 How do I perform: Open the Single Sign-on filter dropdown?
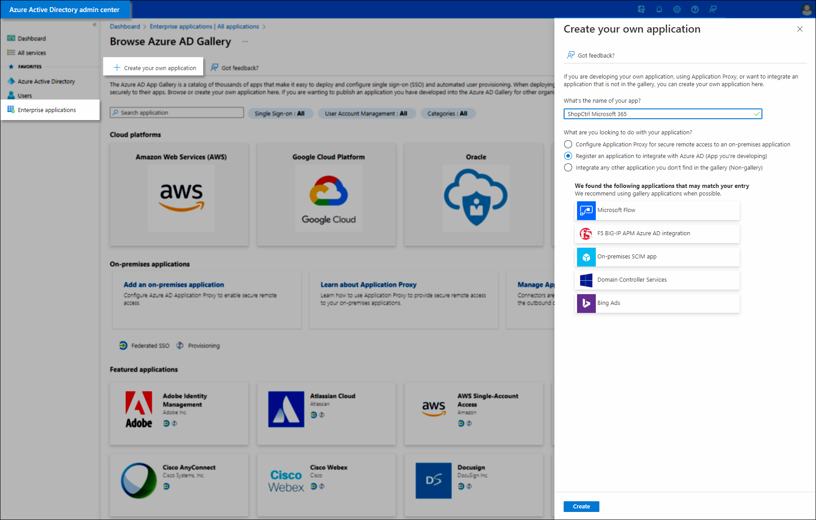point(280,113)
